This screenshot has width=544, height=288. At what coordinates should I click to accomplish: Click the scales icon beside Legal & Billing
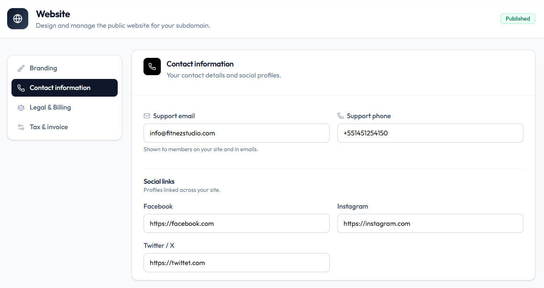[21, 108]
